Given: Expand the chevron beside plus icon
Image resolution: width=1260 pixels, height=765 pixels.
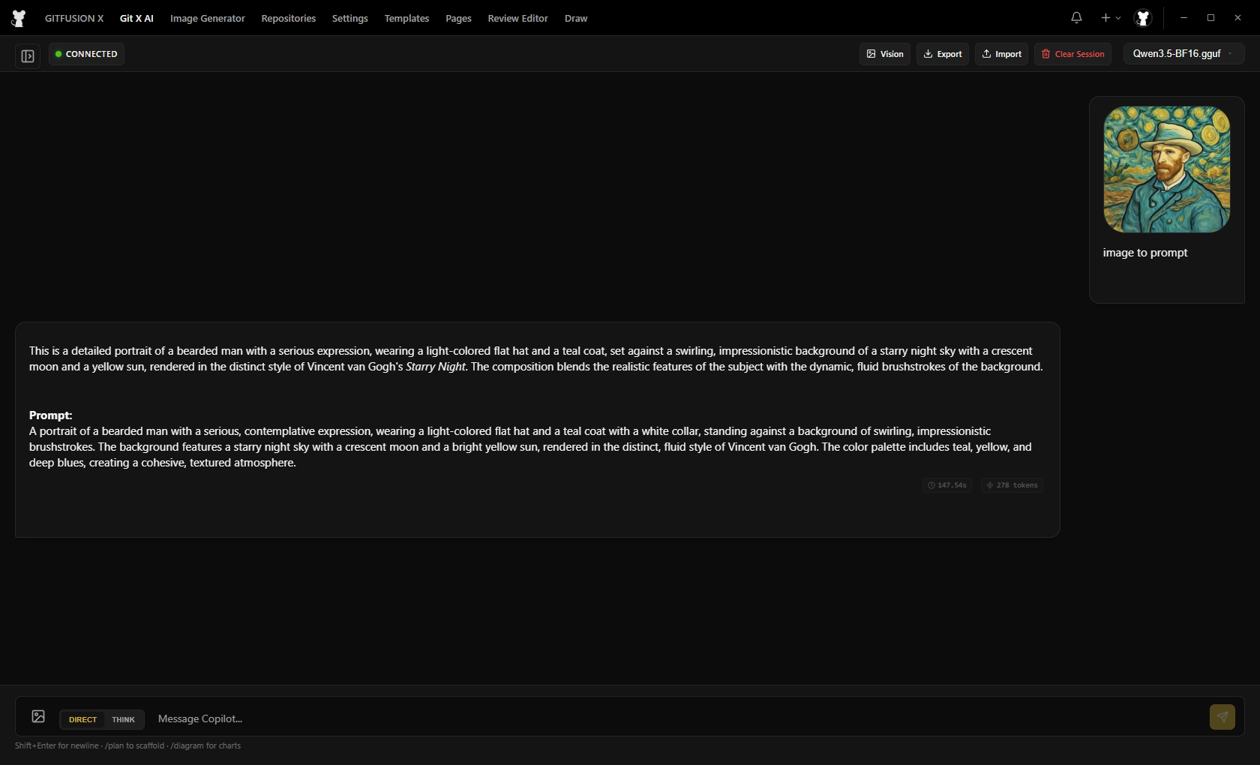Looking at the screenshot, I should tap(1118, 18).
